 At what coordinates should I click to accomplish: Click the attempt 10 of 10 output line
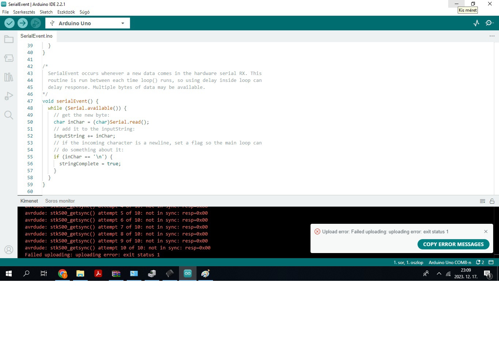click(x=118, y=248)
